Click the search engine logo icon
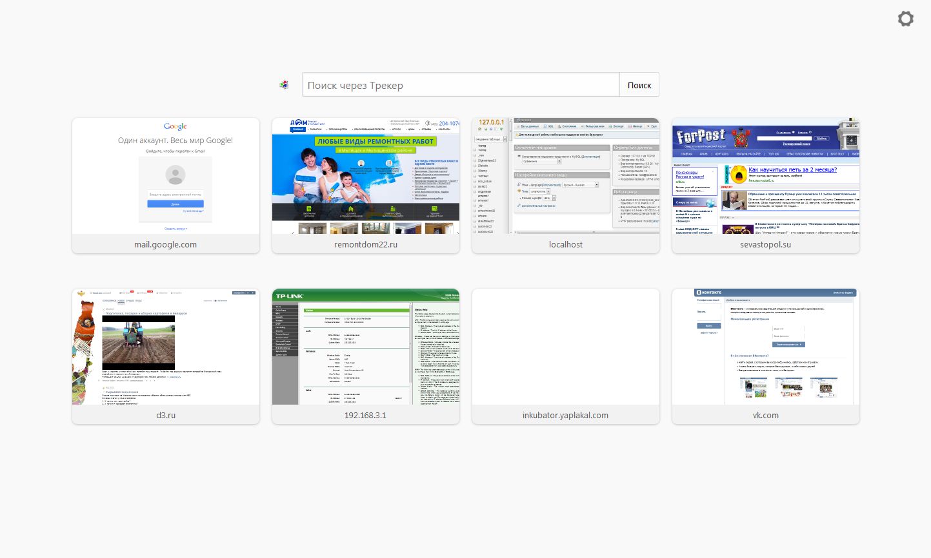This screenshot has width=931, height=558. pos(284,84)
